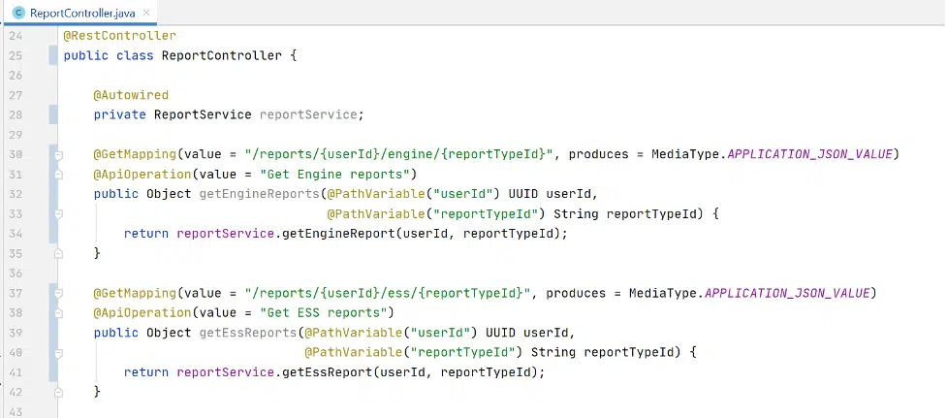The height and width of the screenshot is (418, 947).
Task: Click the @Autowired annotation
Action: tap(131, 95)
